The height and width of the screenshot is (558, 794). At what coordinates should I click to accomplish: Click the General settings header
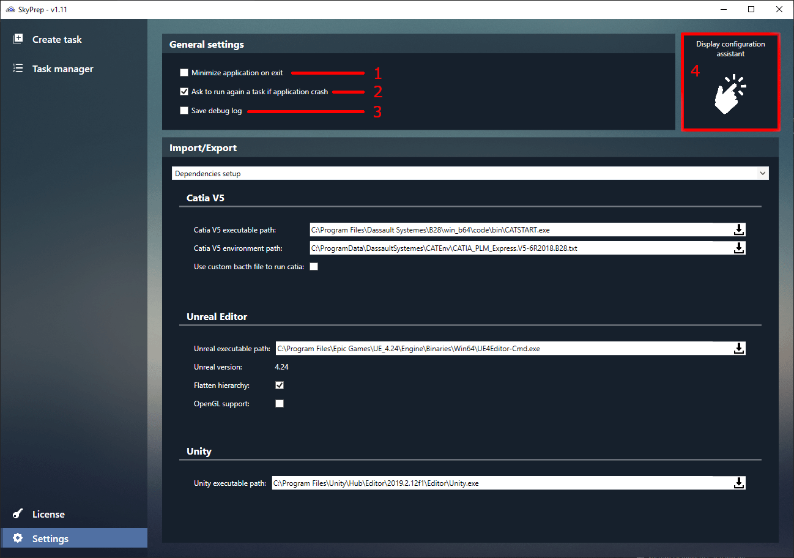click(206, 44)
